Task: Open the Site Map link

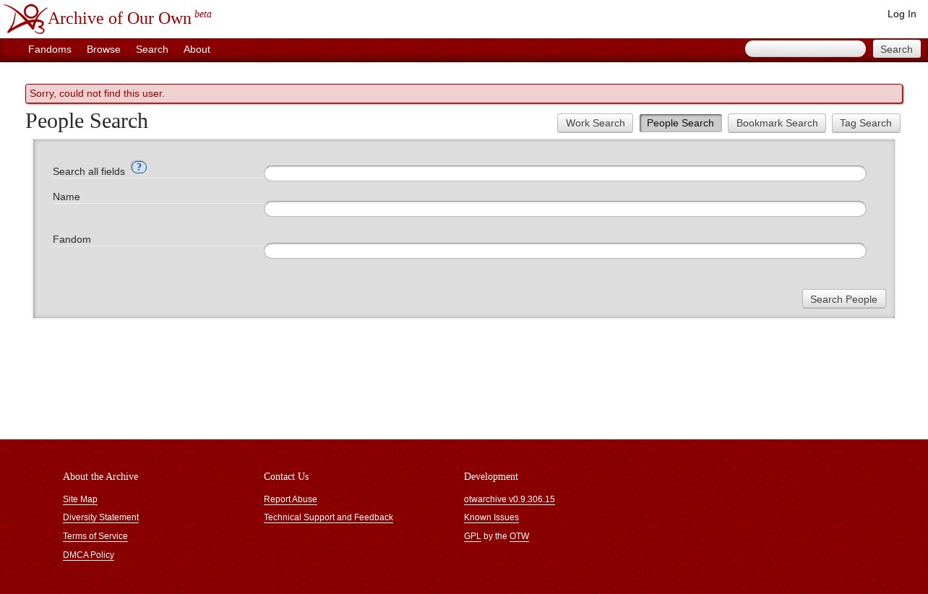Action: click(x=80, y=499)
